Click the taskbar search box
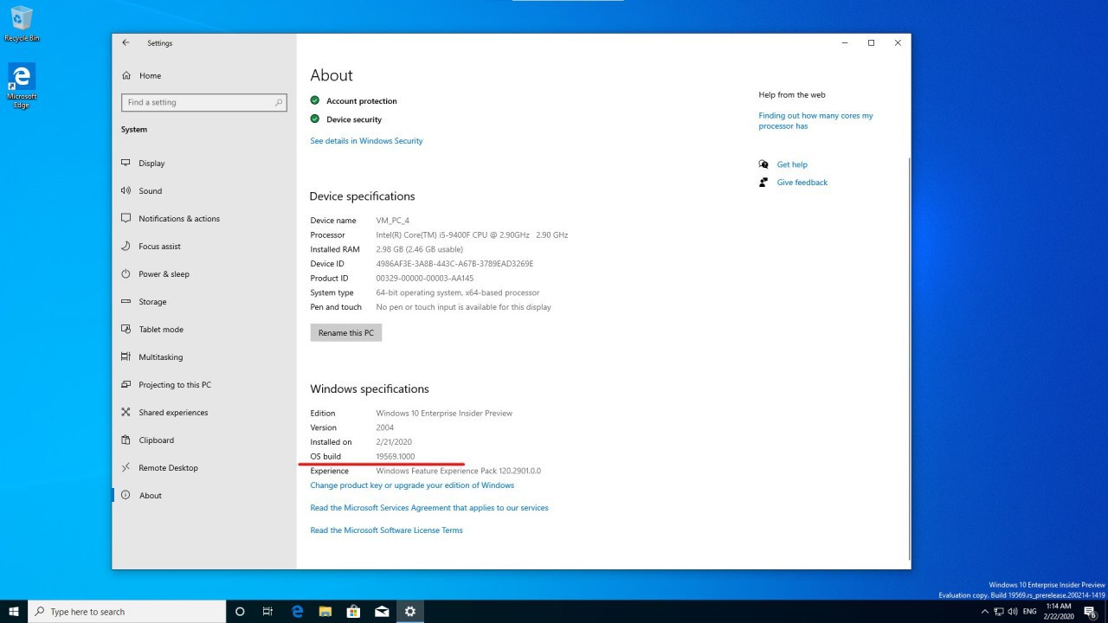The height and width of the screenshot is (623, 1108). click(x=126, y=612)
